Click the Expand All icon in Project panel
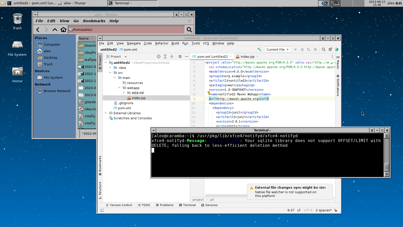Image resolution: width=403 pixels, height=227 pixels. tap(165, 56)
